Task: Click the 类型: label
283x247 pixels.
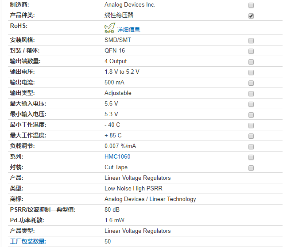Action: [x=16, y=189]
